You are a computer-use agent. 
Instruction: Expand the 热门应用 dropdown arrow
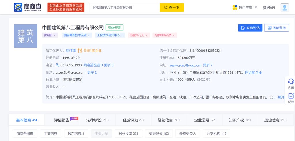256,7
